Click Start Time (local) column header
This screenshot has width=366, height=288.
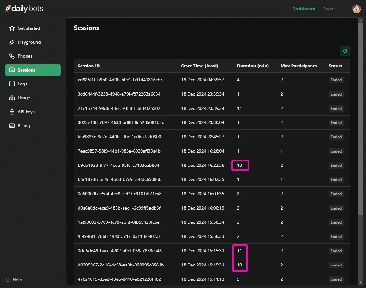point(199,66)
